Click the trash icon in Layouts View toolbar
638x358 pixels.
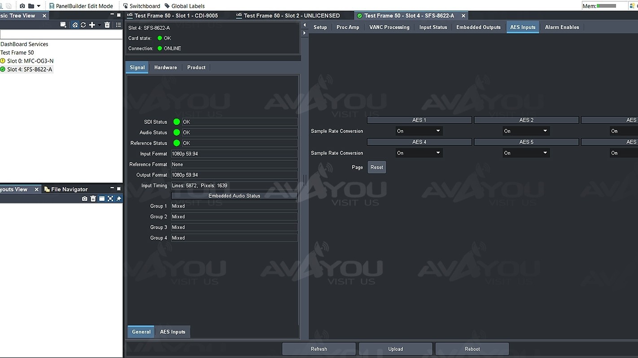(x=93, y=199)
